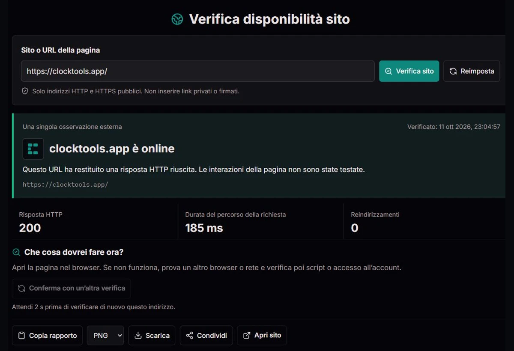Download report via Scarica button

pyautogui.click(x=152, y=336)
